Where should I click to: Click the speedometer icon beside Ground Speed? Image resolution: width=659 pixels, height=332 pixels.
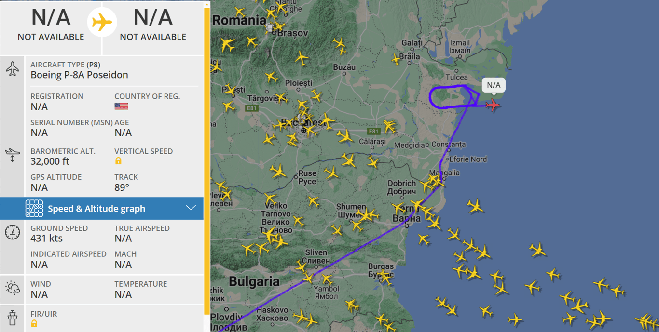pos(13,232)
